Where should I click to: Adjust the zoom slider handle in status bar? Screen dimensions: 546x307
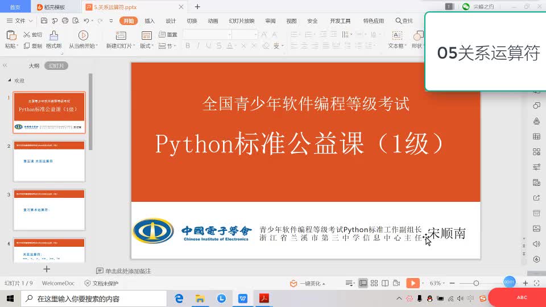point(476,283)
